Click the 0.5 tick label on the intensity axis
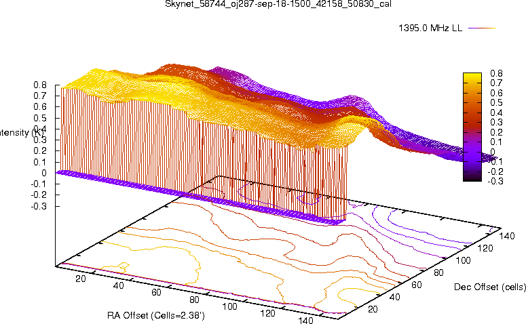This screenshot has height=324, width=526. 40,118
